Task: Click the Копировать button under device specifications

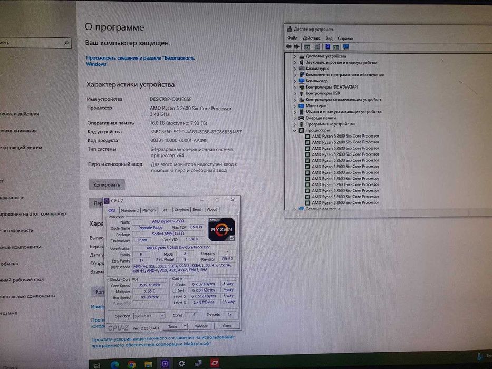Action: (107, 184)
